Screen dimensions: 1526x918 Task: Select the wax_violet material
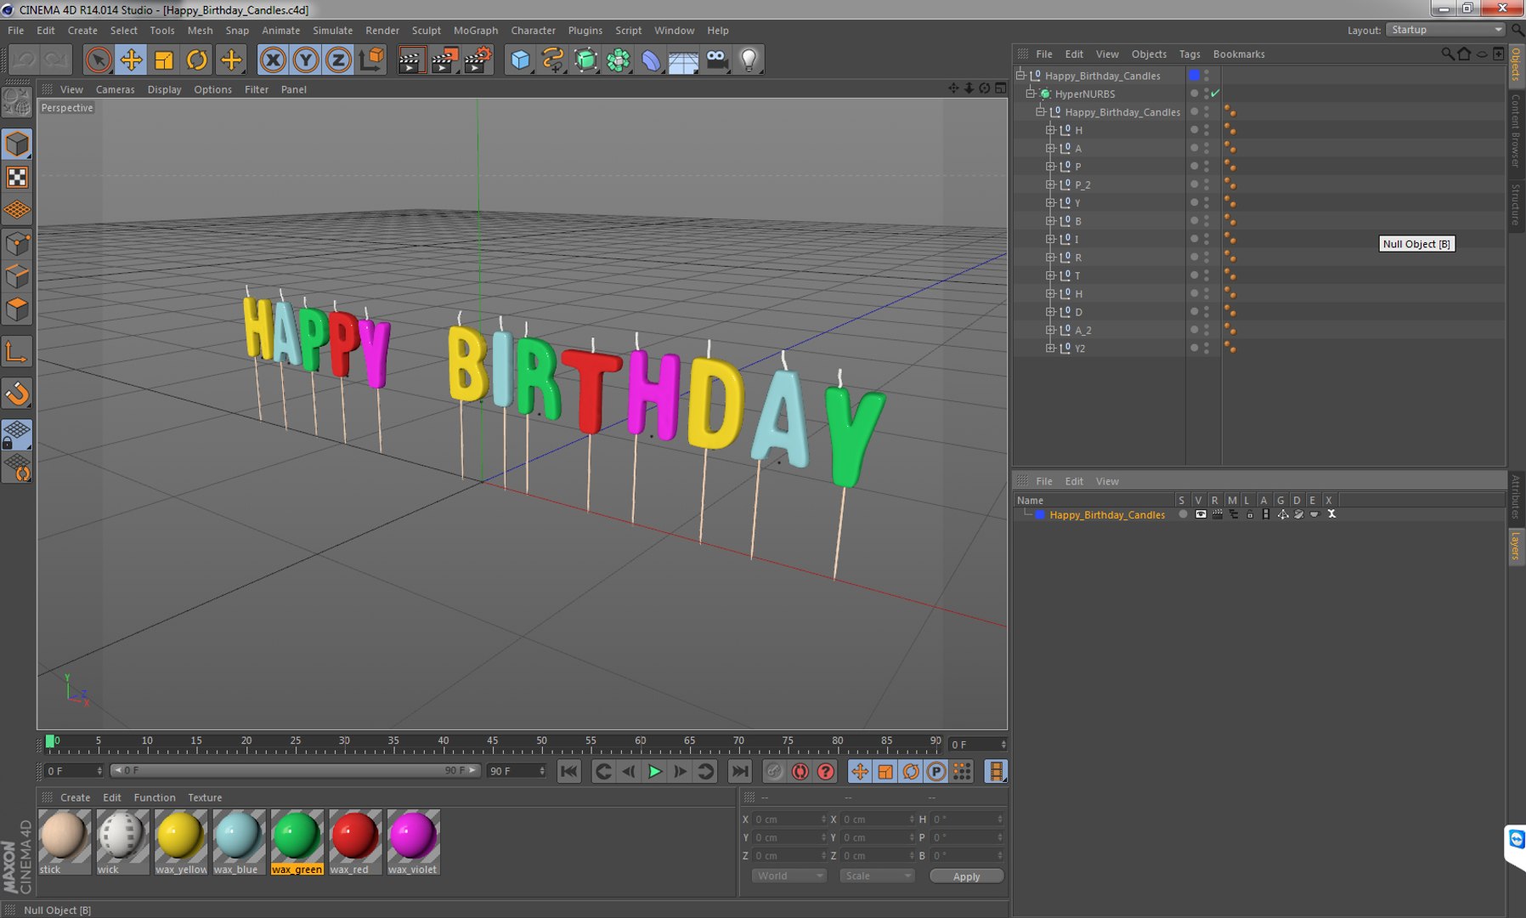[413, 841]
